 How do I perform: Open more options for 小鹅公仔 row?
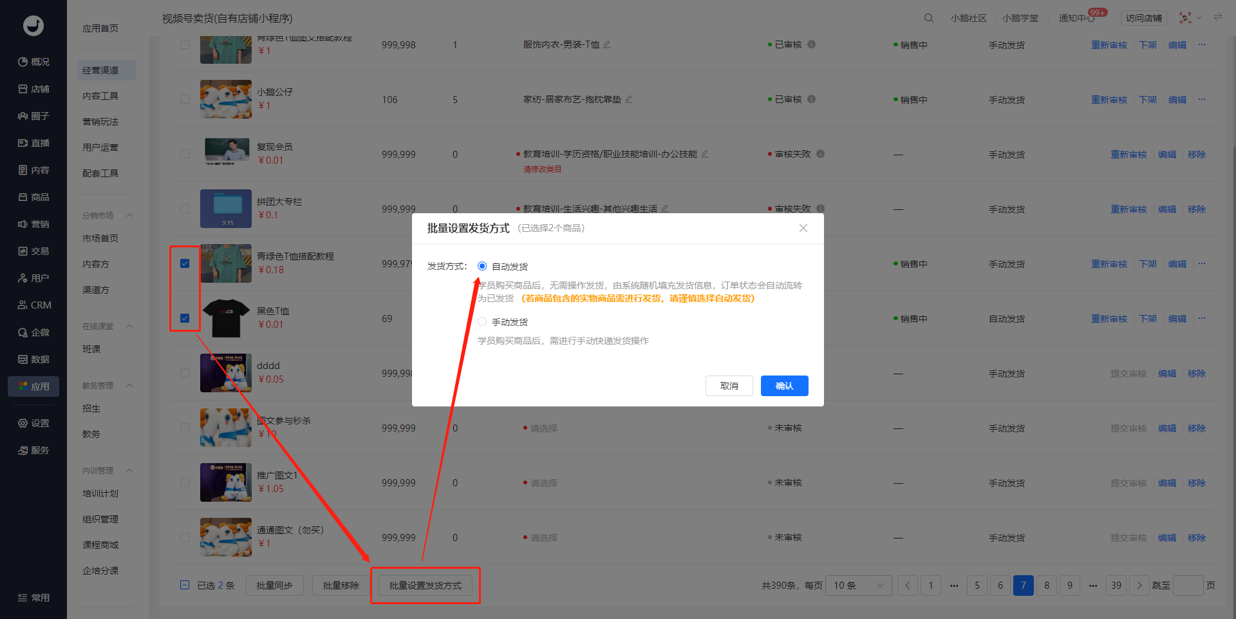(1202, 99)
